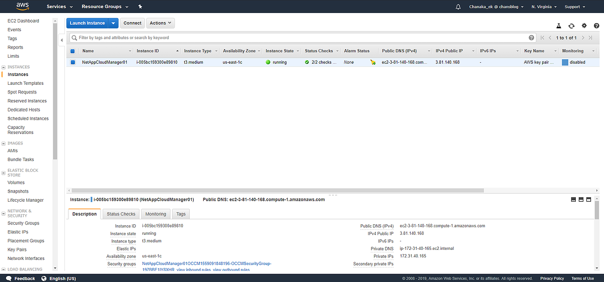Switch to the Status Checks tab
Viewport: 604px width, 282px height.
click(x=121, y=214)
